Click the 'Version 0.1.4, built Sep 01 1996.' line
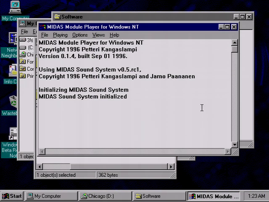The height and width of the screenshot is (202, 269). [83, 56]
